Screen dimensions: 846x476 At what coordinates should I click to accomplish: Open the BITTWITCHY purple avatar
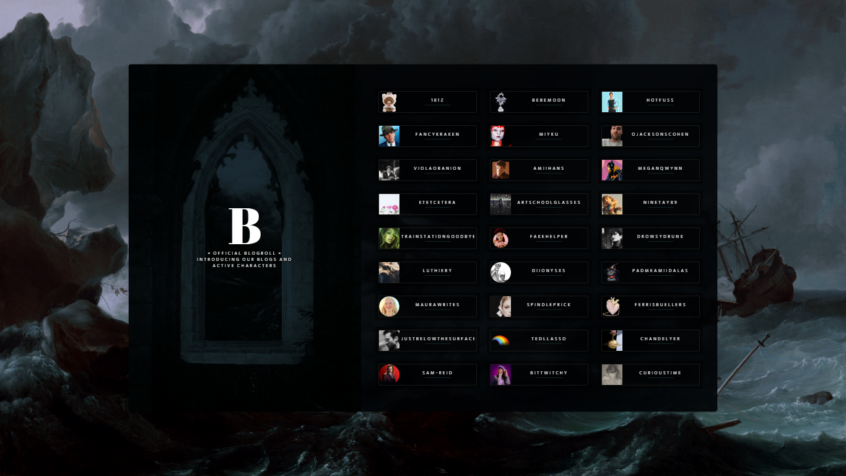coord(500,374)
